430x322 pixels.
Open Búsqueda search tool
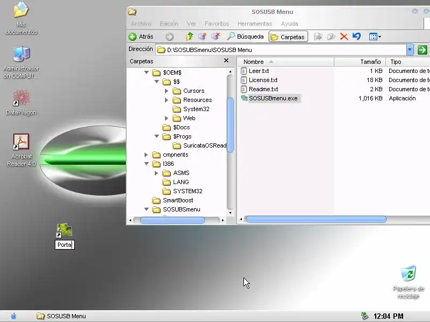[x=246, y=36]
